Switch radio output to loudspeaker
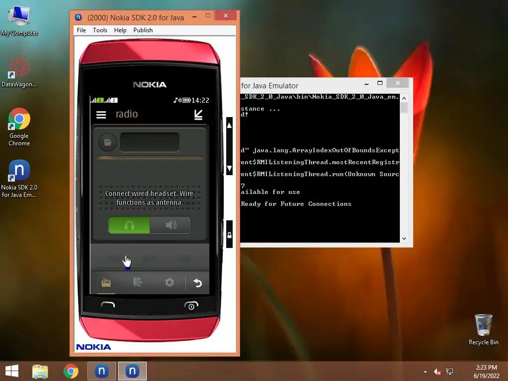 pyautogui.click(x=171, y=225)
